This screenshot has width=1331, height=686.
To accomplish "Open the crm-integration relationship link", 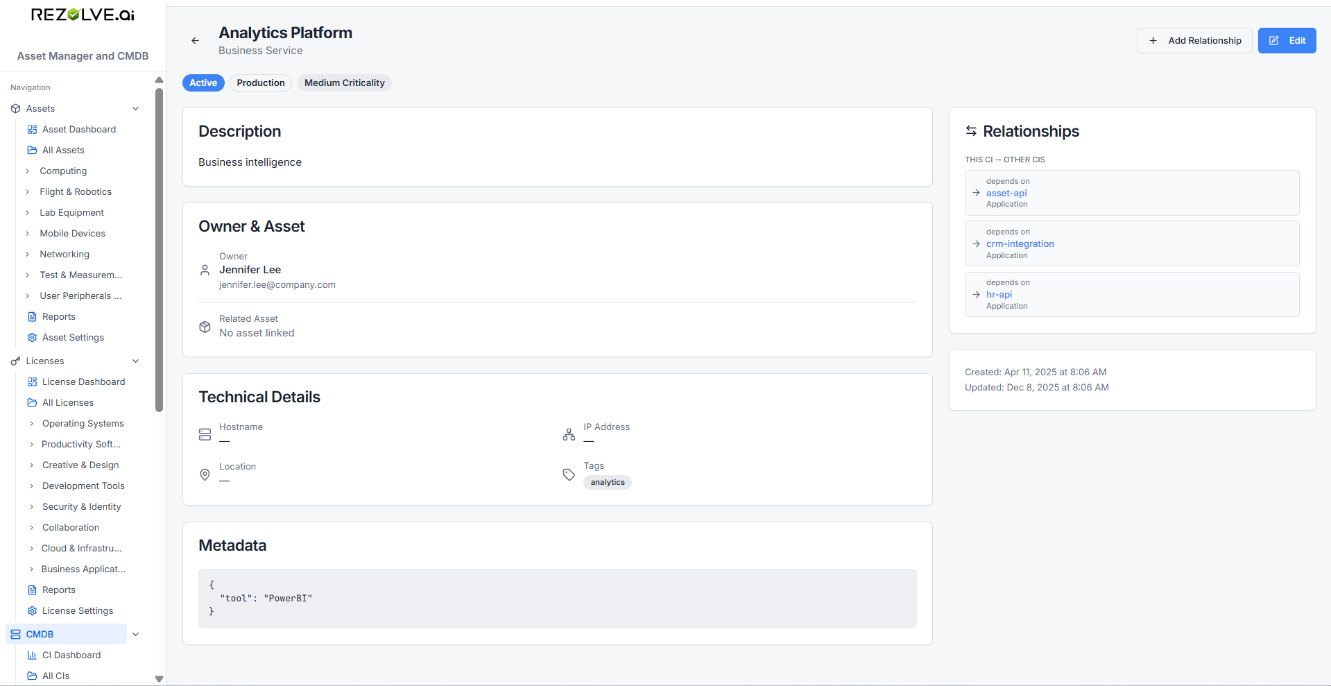I will coord(1020,244).
